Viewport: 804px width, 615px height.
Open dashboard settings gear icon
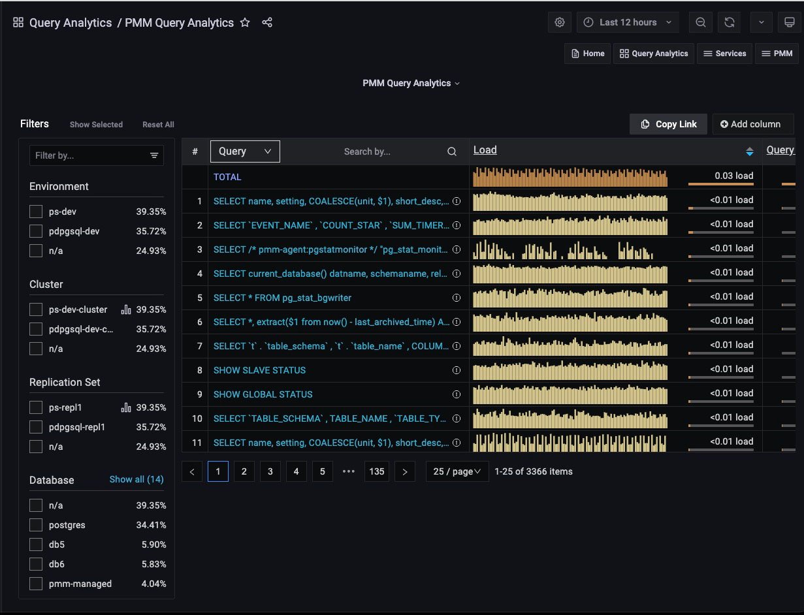coord(560,22)
